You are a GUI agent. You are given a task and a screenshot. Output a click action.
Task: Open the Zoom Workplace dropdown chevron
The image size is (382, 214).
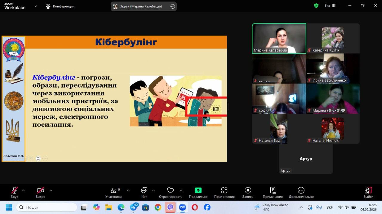click(x=36, y=6)
